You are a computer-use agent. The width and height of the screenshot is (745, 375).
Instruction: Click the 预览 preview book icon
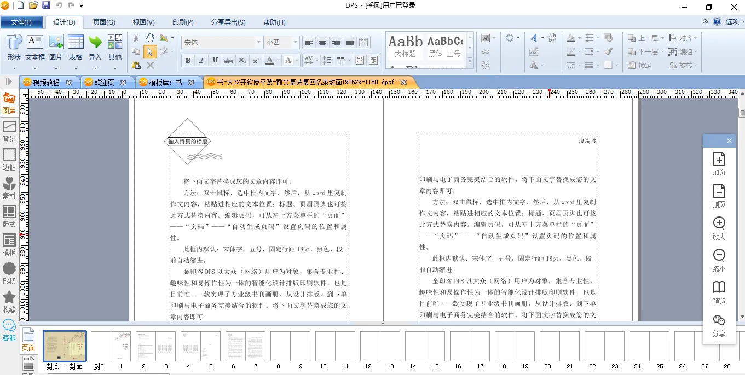pos(719,293)
